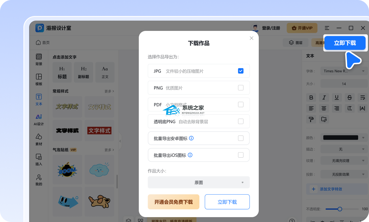The image size is (369, 222).
Task: Open the 图层 layers button
Action: click(296, 43)
